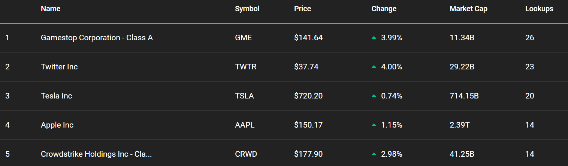Open the Twitter Inc stock page
568x166 pixels.
59,67
